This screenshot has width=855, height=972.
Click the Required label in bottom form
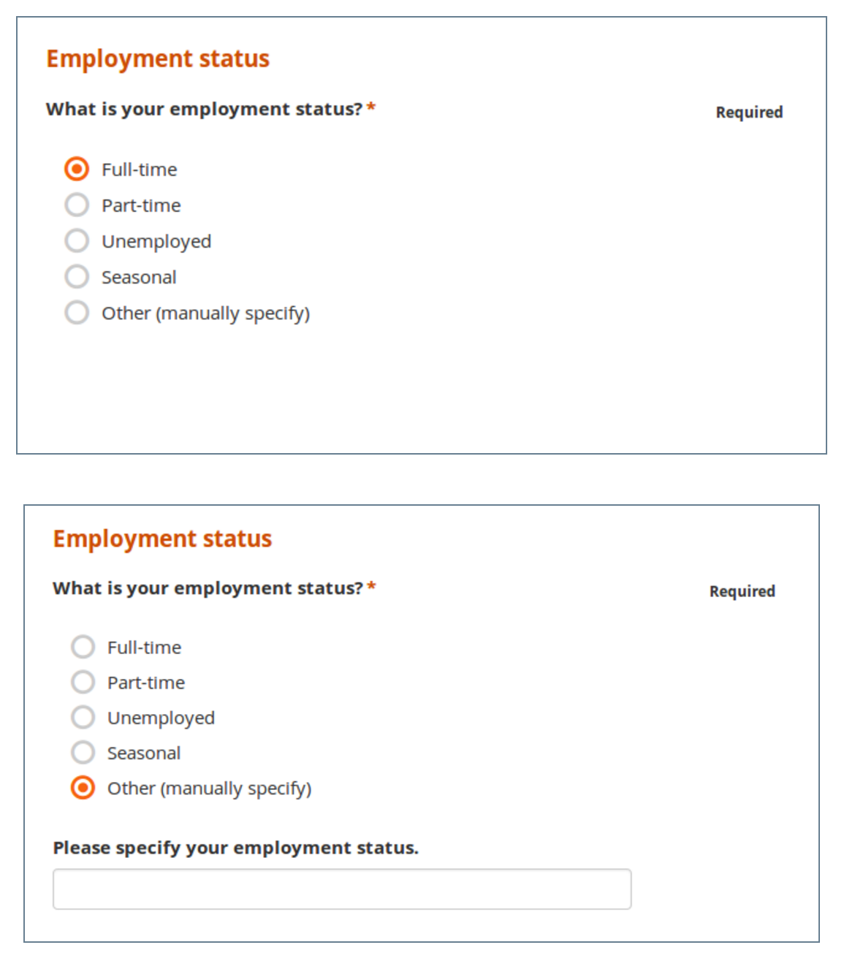click(742, 591)
